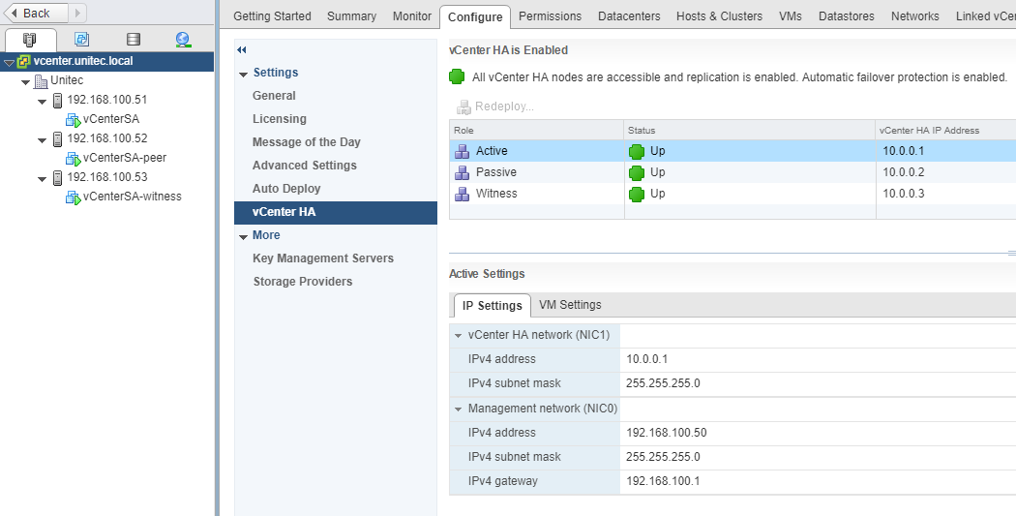This screenshot has width=1016, height=516.
Task: Open the Storage inventory view icon
Action: (134, 40)
